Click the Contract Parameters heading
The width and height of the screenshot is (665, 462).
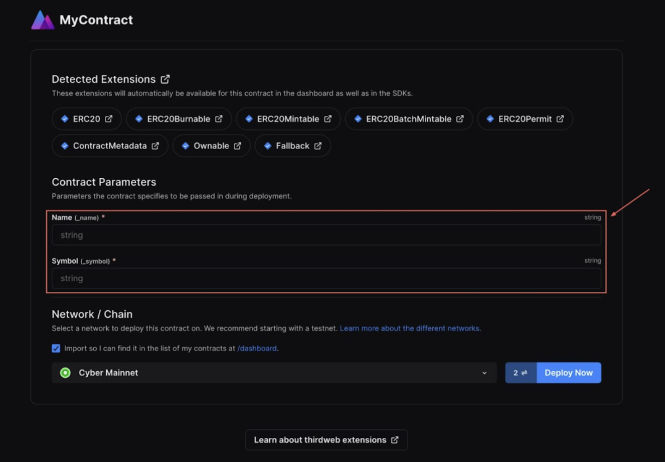click(x=104, y=182)
